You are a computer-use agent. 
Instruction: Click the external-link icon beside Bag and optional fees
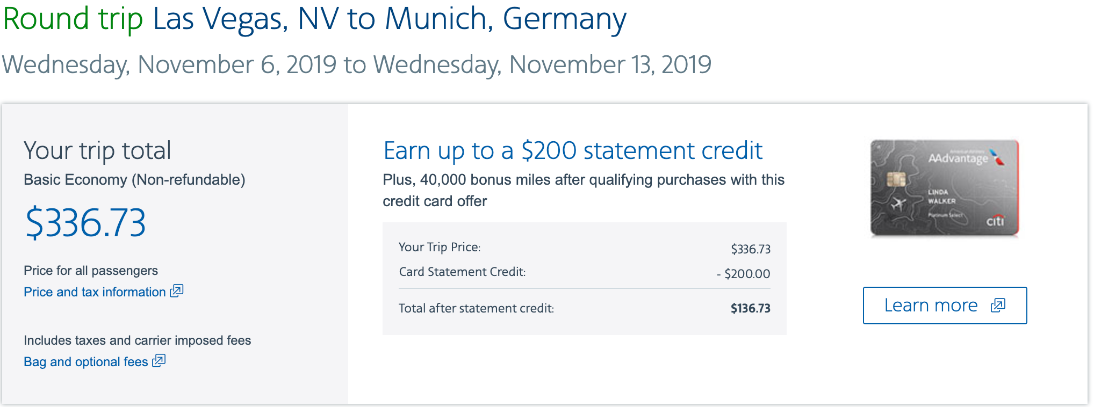(159, 361)
